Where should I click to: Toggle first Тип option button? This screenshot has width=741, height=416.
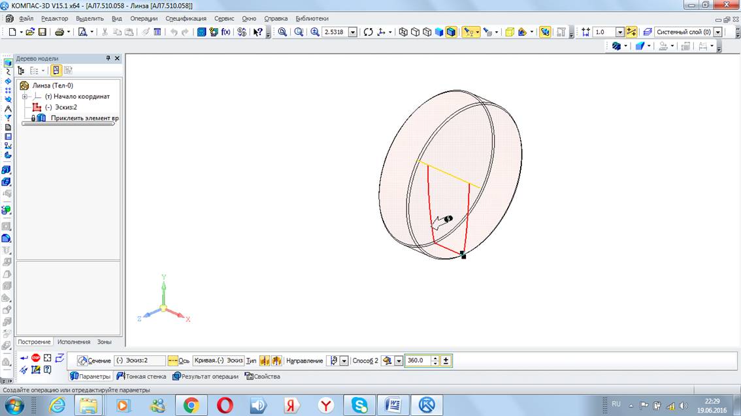[265, 360]
